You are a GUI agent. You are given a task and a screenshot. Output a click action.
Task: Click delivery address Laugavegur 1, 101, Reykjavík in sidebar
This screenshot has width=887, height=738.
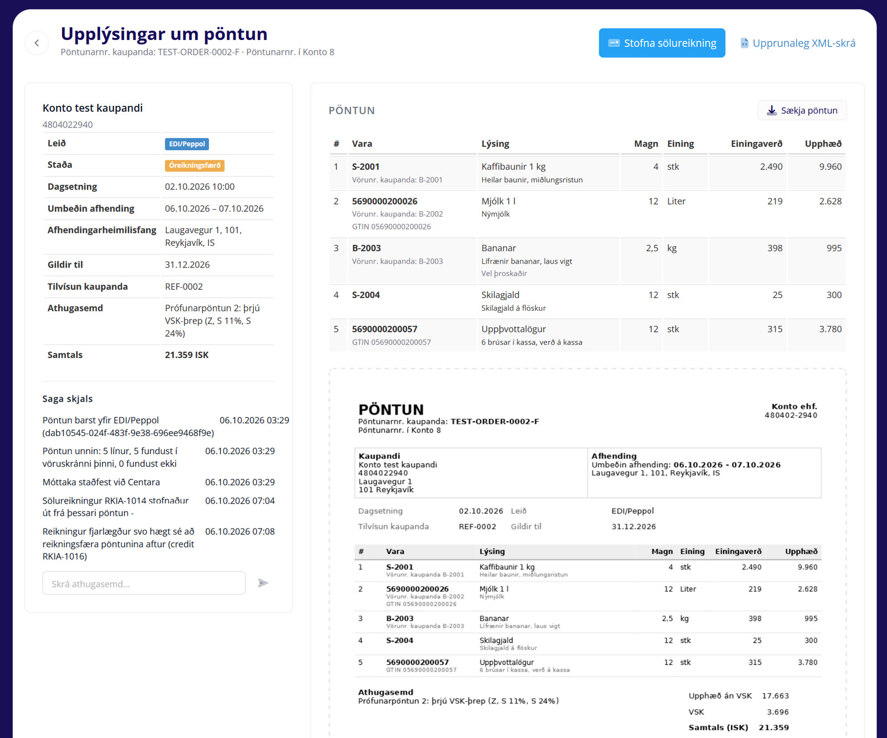[x=203, y=237]
